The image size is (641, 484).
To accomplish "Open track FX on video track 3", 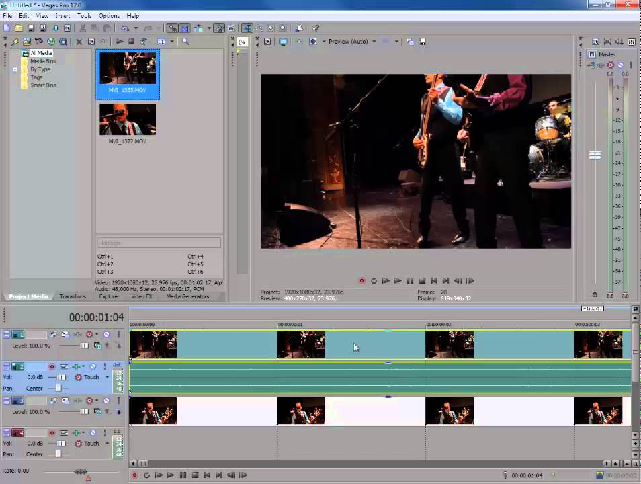I will pos(77,401).
